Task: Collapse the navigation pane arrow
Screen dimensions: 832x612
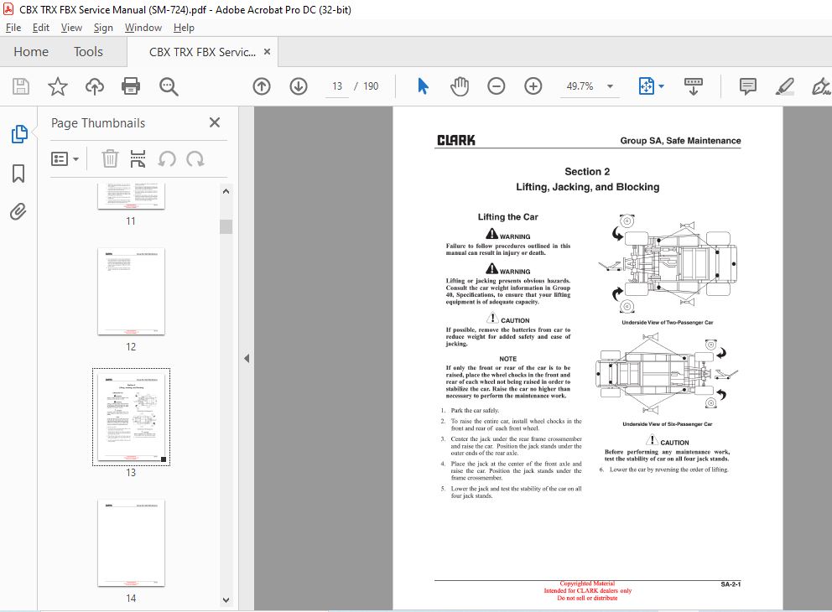Action: [x=247, y=359]
